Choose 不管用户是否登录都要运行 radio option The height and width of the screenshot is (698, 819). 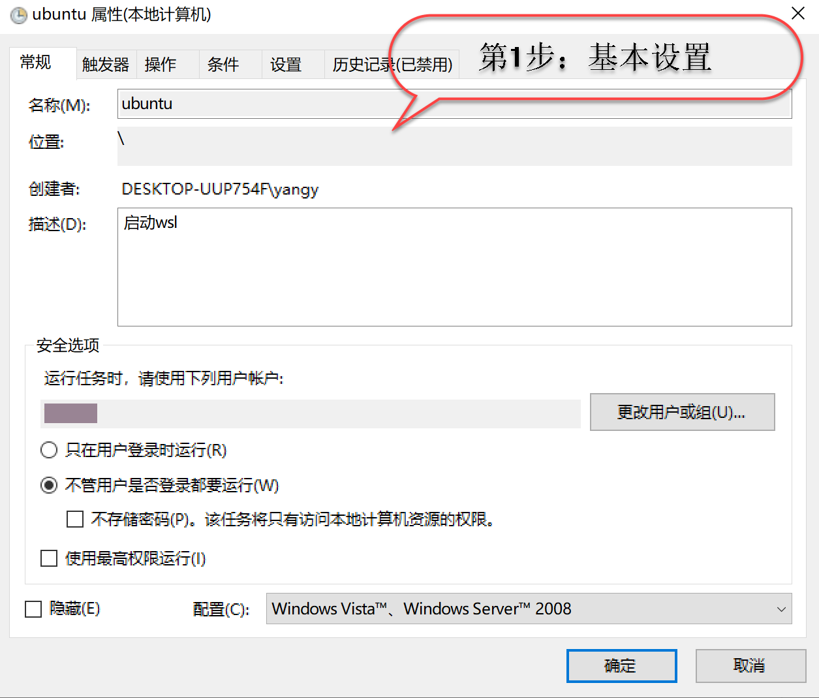pyautogui.click(x=49, y=485)
